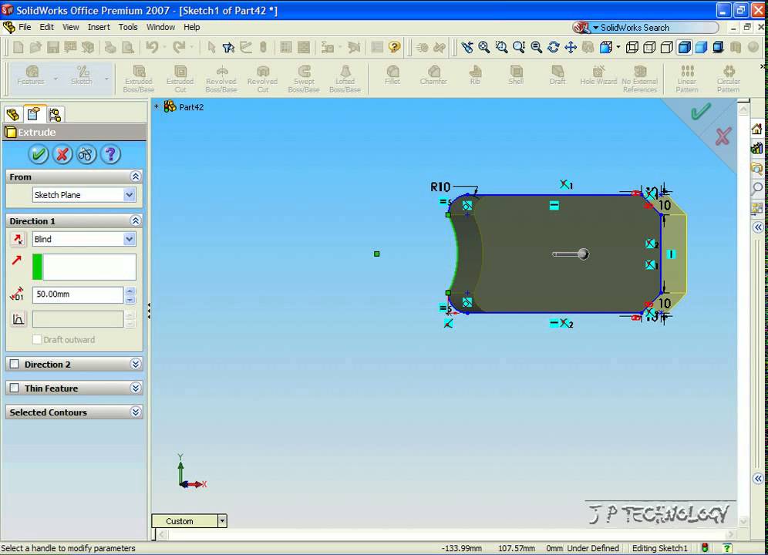Enable the Direction 2 checkbox
This screenshot has width=768, height=555.
[x=15, y=364]
